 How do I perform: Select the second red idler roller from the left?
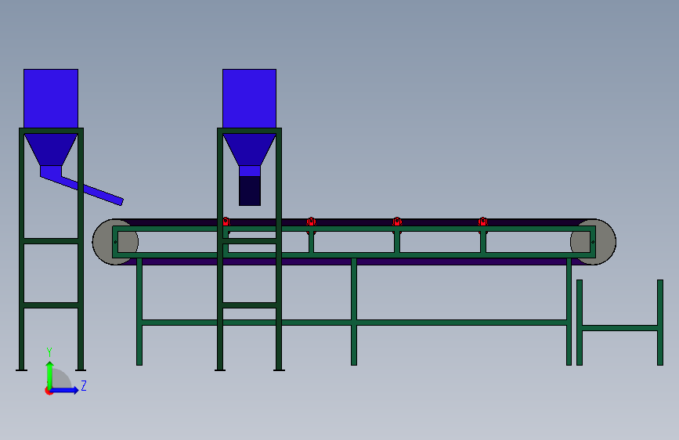311,222
